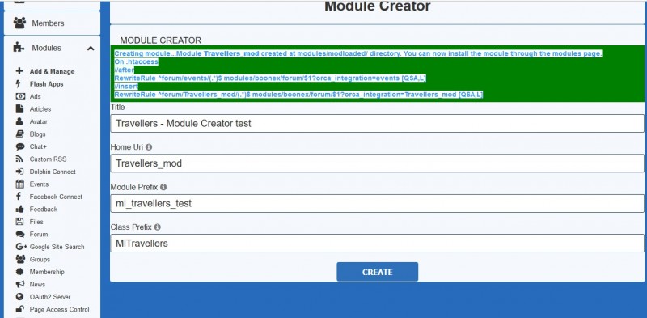Click the 'Creating module...' success message
The width and height of the screenshot is (647, 318).
click(x=358, y=53)
